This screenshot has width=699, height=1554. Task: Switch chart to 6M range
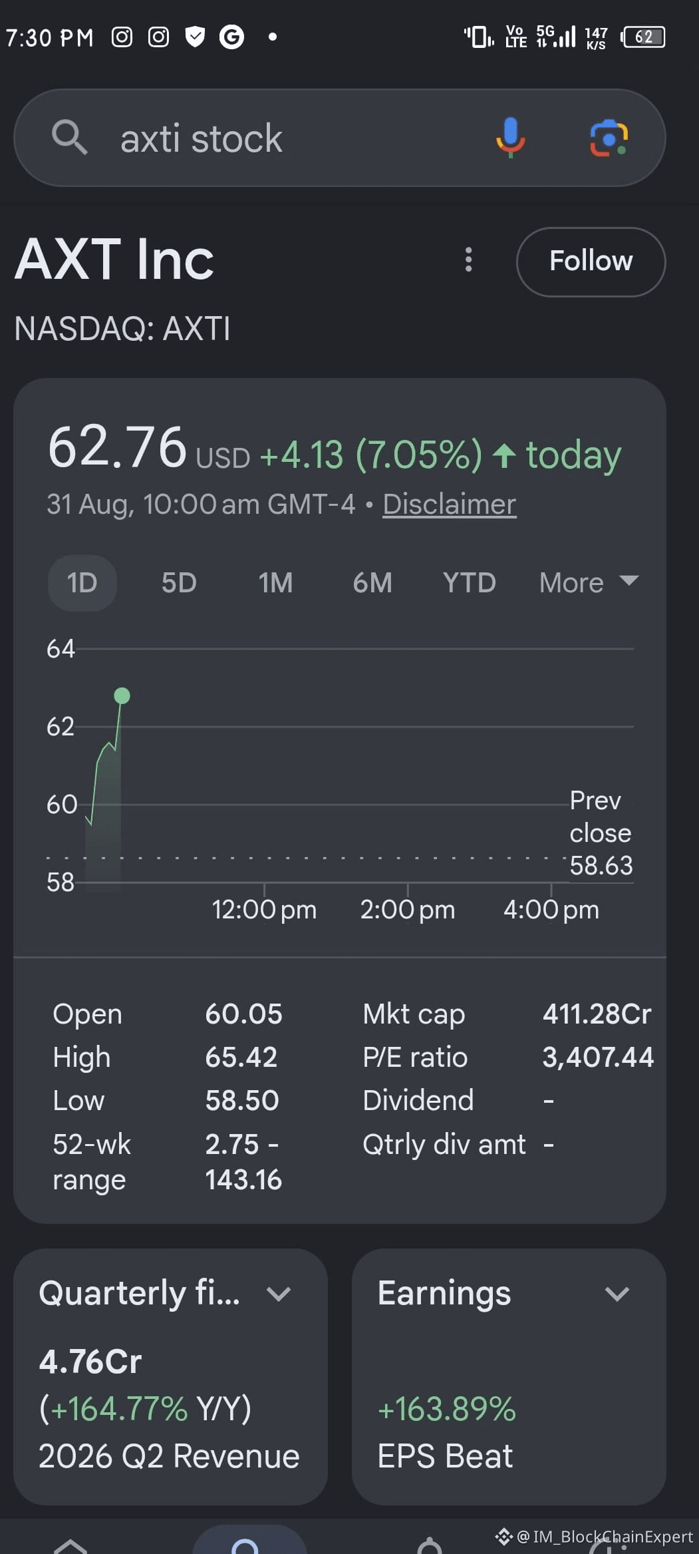pos(372,583)
